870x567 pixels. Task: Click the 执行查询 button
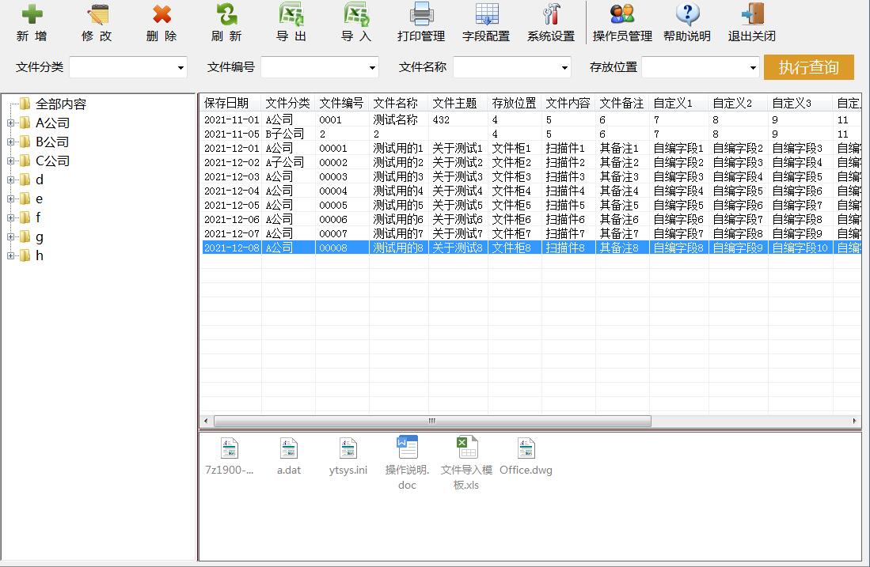click(808, 67)
